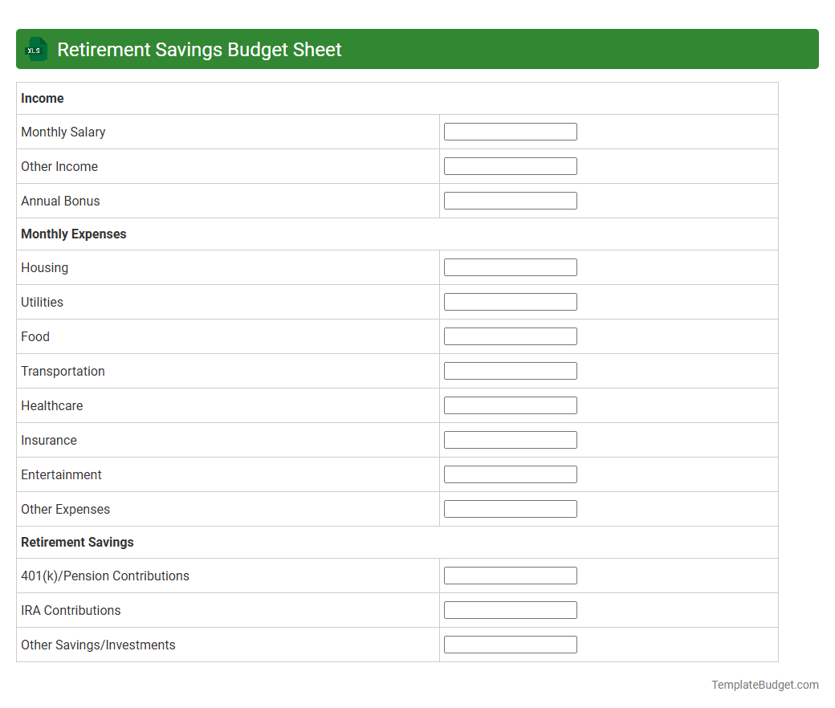Screen dimensions: 835x708
Task: Click the Healthcare amount entry field
Action: 510,405
